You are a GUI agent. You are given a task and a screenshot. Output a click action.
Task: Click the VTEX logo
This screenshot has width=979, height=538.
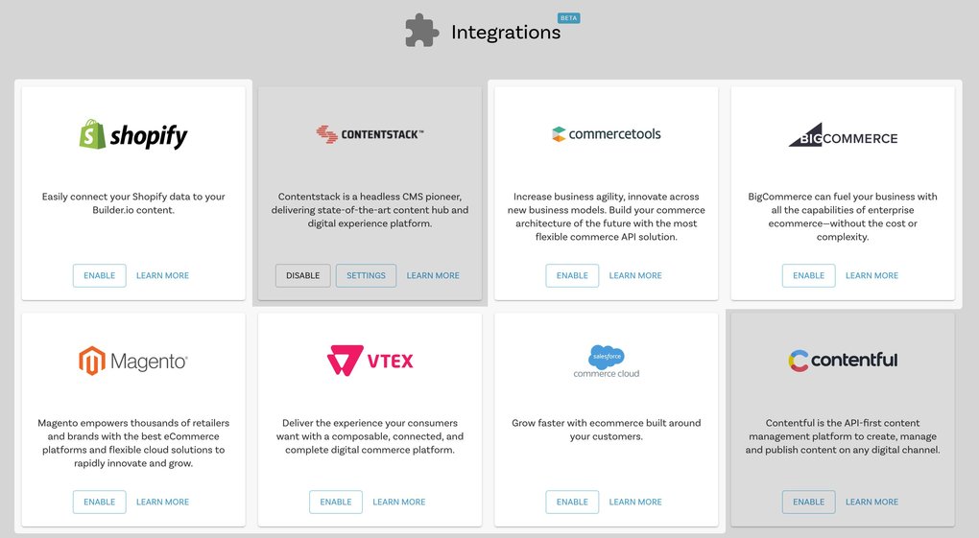(370, 361)
